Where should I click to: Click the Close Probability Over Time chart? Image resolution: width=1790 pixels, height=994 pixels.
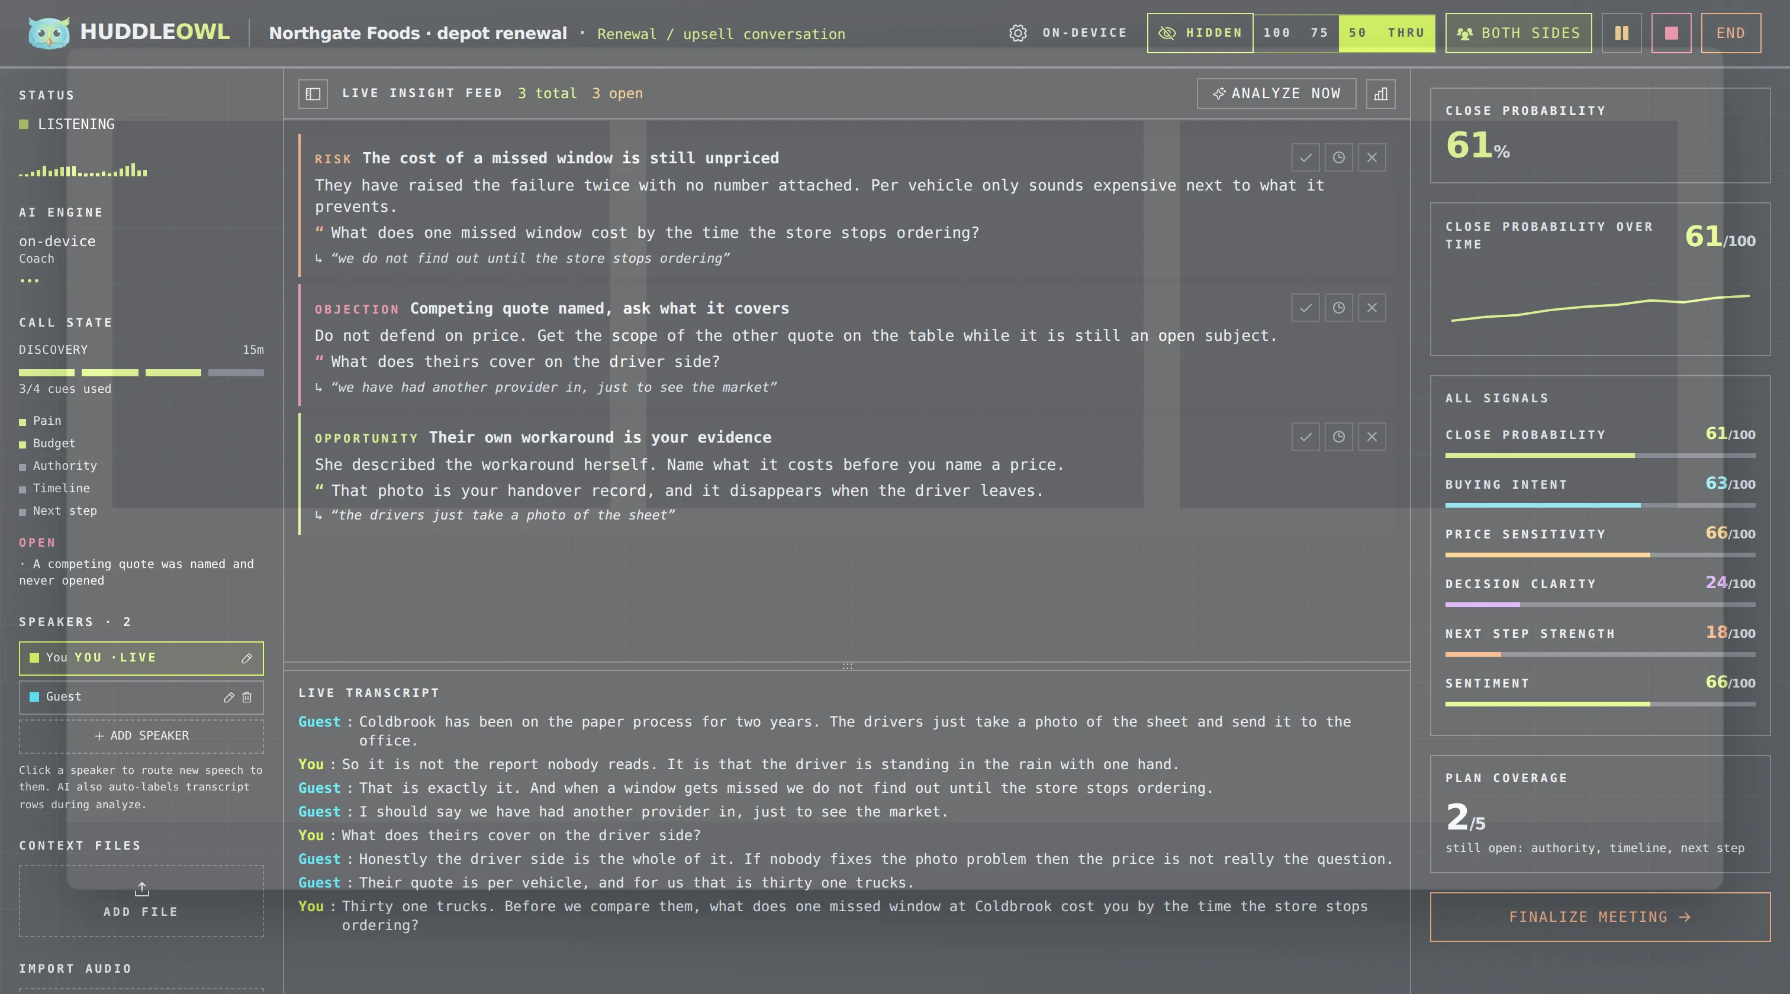tap(1599, 308)
